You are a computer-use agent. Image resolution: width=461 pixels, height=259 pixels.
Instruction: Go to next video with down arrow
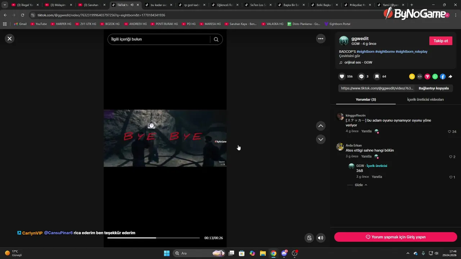click(x=321, y=139)
